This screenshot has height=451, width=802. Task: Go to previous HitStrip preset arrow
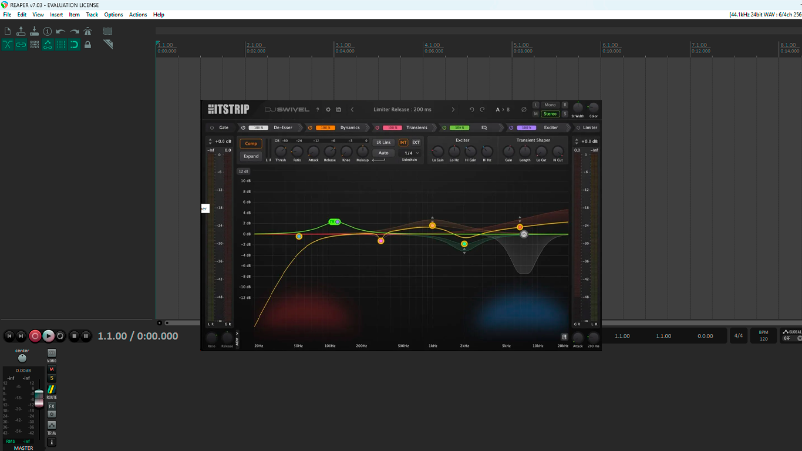click(352, 110)
